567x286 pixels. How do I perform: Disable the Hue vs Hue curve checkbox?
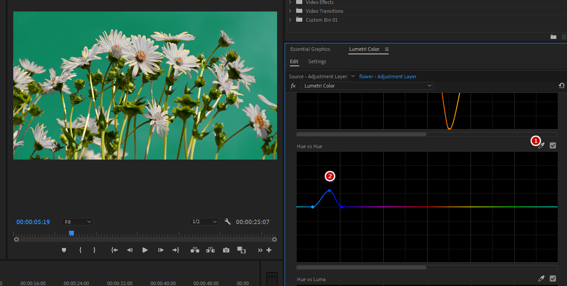553,145
